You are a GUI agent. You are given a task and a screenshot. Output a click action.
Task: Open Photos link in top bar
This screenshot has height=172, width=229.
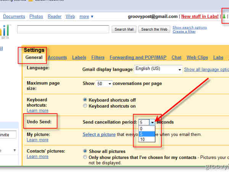36,16
